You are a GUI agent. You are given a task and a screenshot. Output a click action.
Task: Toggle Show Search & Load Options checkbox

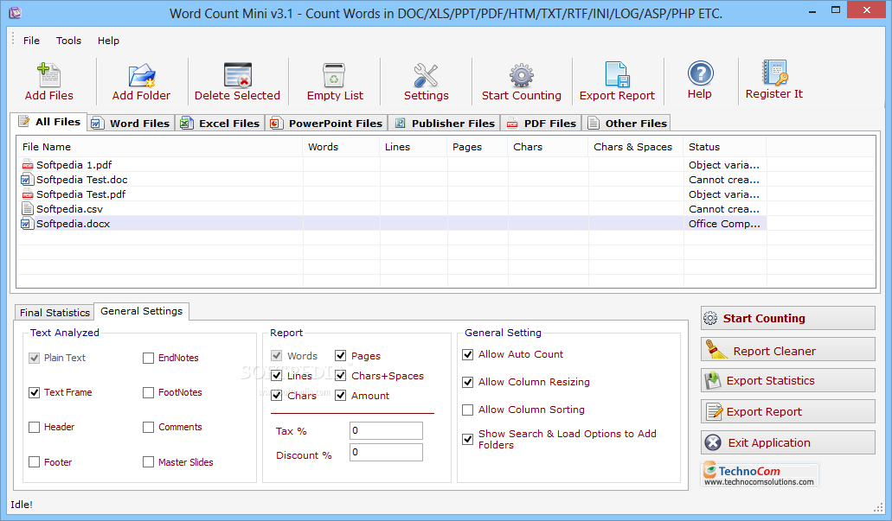pyautogui.click(x=467, y=439)
